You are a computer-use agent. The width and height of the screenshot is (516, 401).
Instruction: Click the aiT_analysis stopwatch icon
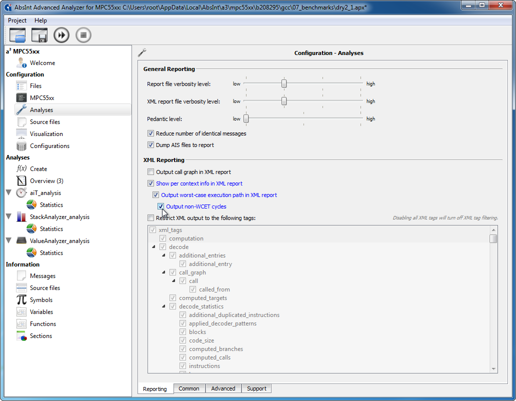[21, 193]
